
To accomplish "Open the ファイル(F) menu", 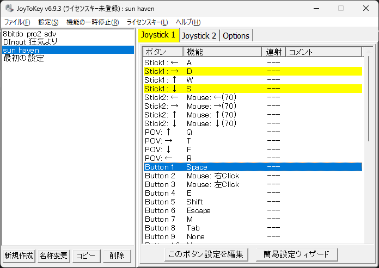I will coord(17,22).
